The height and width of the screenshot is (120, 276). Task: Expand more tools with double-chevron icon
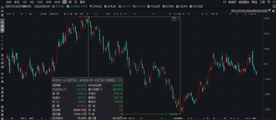(x=273, y=2)
